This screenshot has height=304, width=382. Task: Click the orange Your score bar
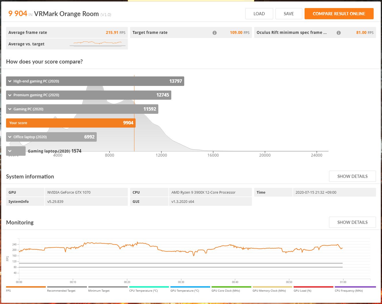point(71,123)
